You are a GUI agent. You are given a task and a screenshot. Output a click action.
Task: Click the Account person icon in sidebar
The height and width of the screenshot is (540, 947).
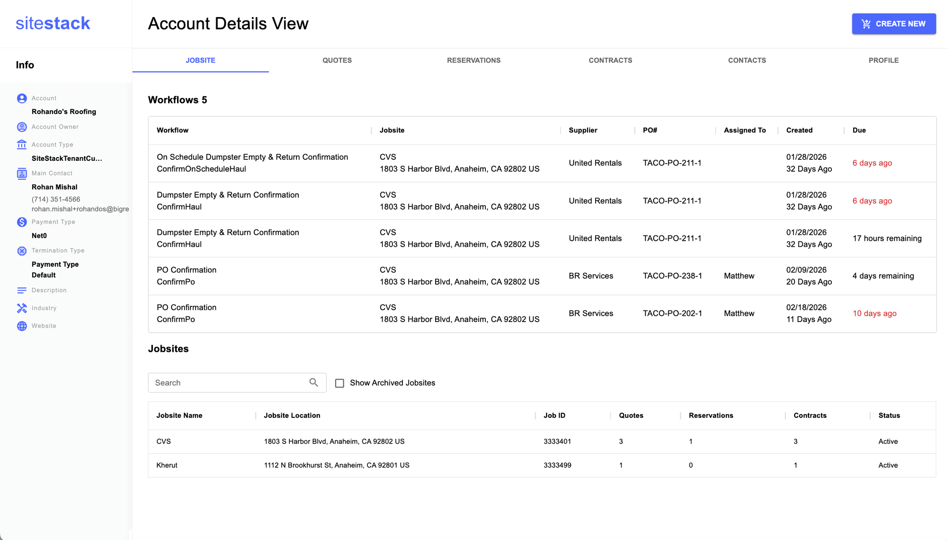(x=22, y=98)
